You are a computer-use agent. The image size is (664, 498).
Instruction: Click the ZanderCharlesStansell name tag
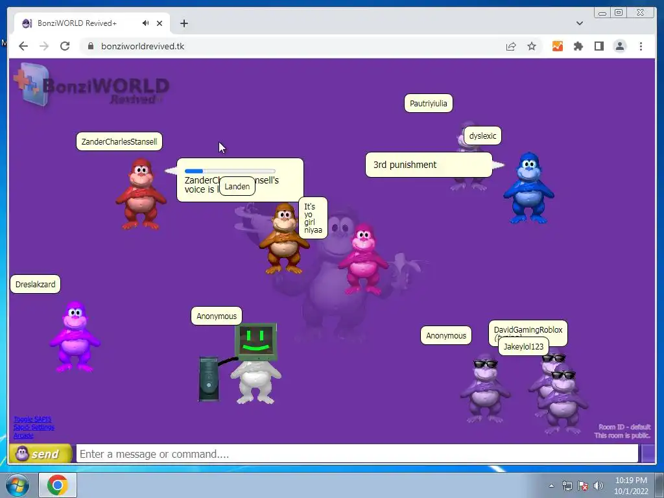pyautogui.click(x=119, y=141)
